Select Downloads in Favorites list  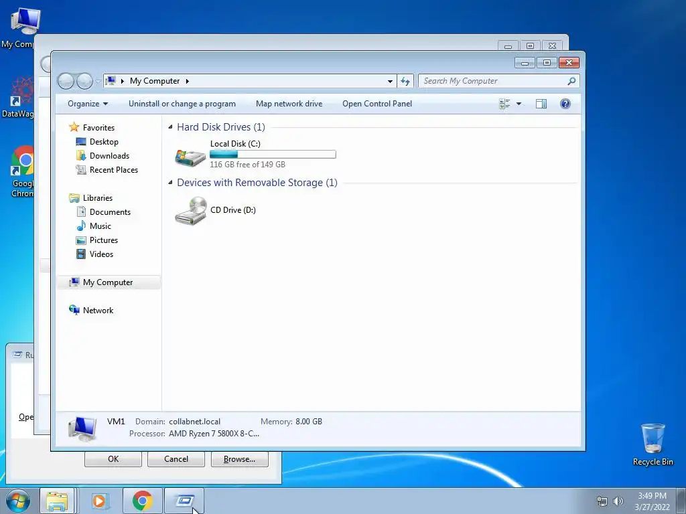click(x=109, y=155)
